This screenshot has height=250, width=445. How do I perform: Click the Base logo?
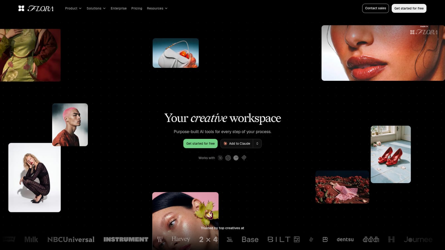click(250, 239)
